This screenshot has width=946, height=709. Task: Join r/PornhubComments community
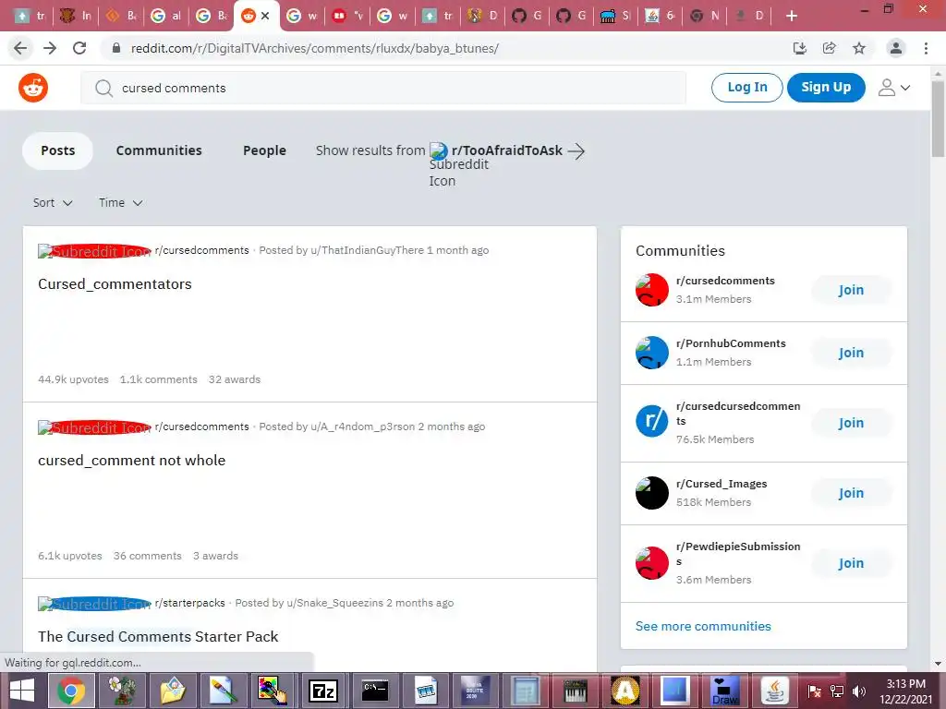click(851, 353)
